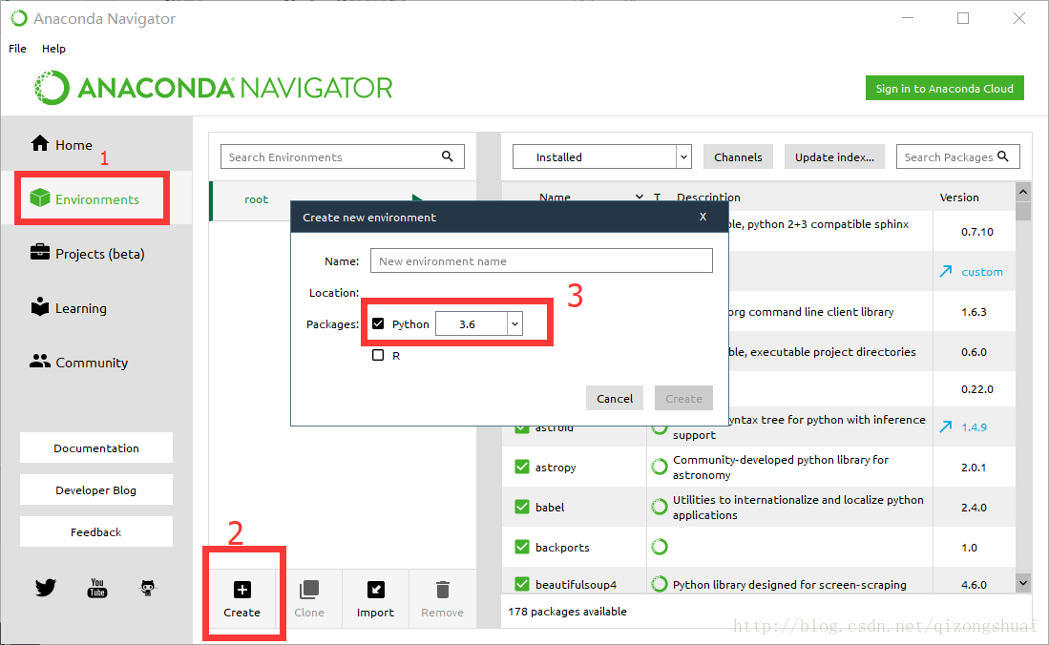Click the astropy package name
This screenshot has width=1049, height=645.
556,467
